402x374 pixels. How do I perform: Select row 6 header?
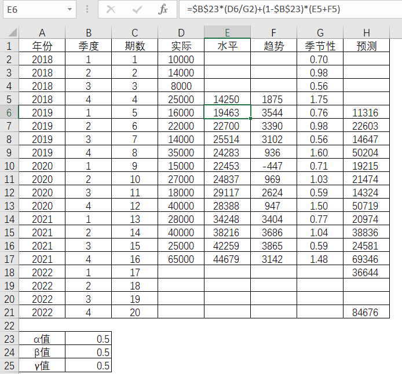[9, 113]
